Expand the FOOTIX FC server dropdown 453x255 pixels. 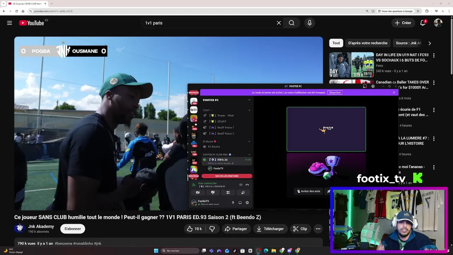pos(249,100)
